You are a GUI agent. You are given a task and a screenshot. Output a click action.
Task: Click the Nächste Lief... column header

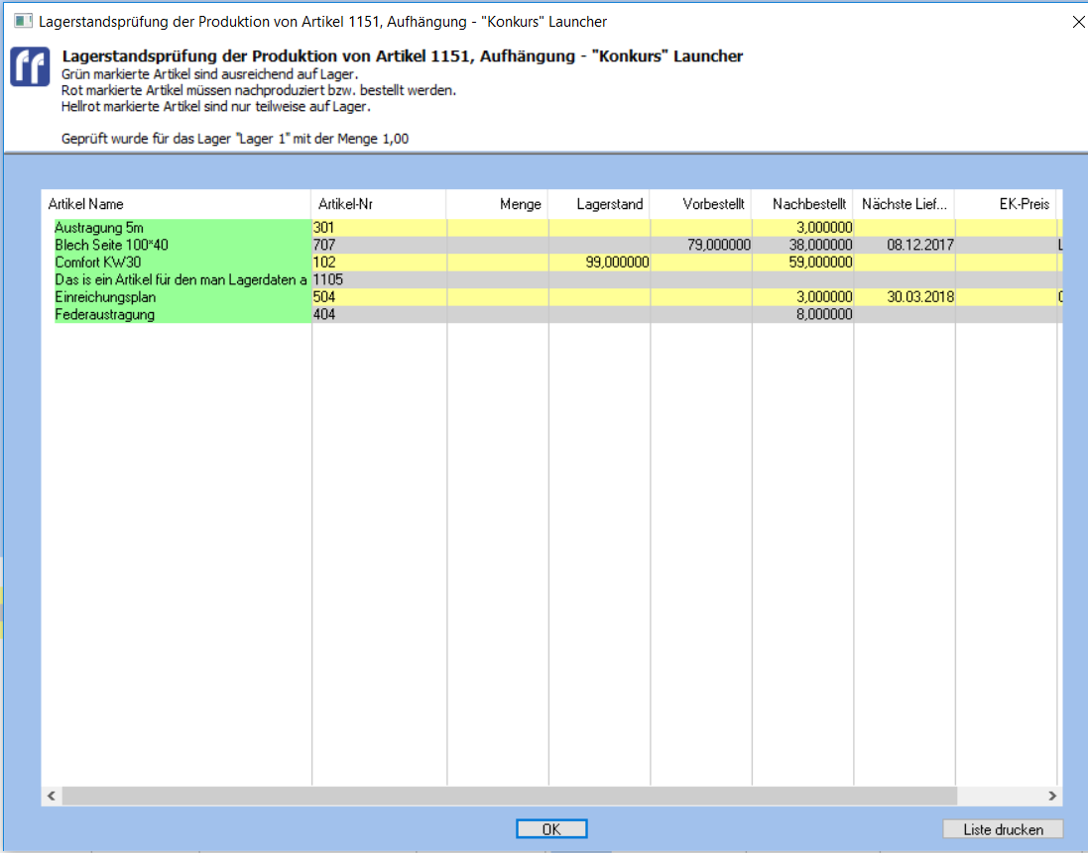click(x=902, y=204)
